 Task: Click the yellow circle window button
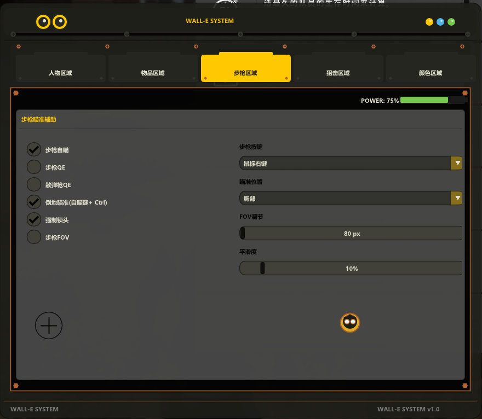429,22
